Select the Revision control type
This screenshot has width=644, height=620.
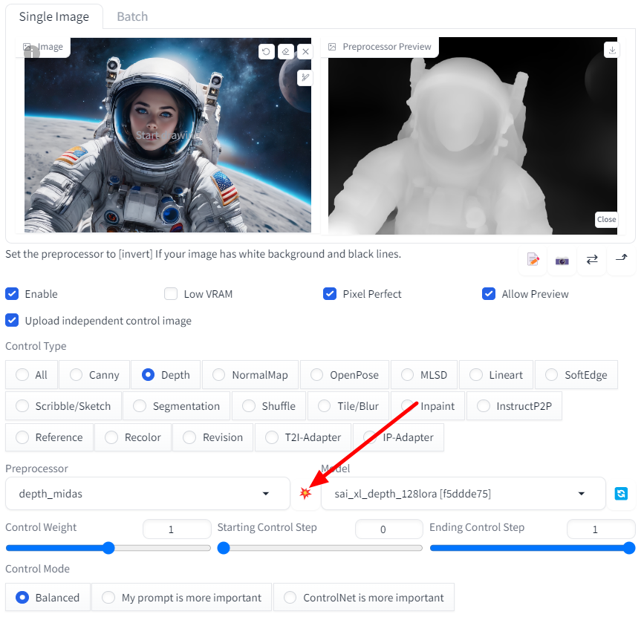[x=212, y=437]
